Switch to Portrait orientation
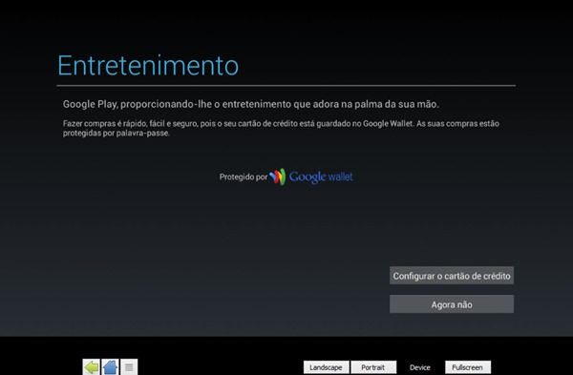Image resolution: width=573 pixels, height=375 pixels. click(373, 367)
